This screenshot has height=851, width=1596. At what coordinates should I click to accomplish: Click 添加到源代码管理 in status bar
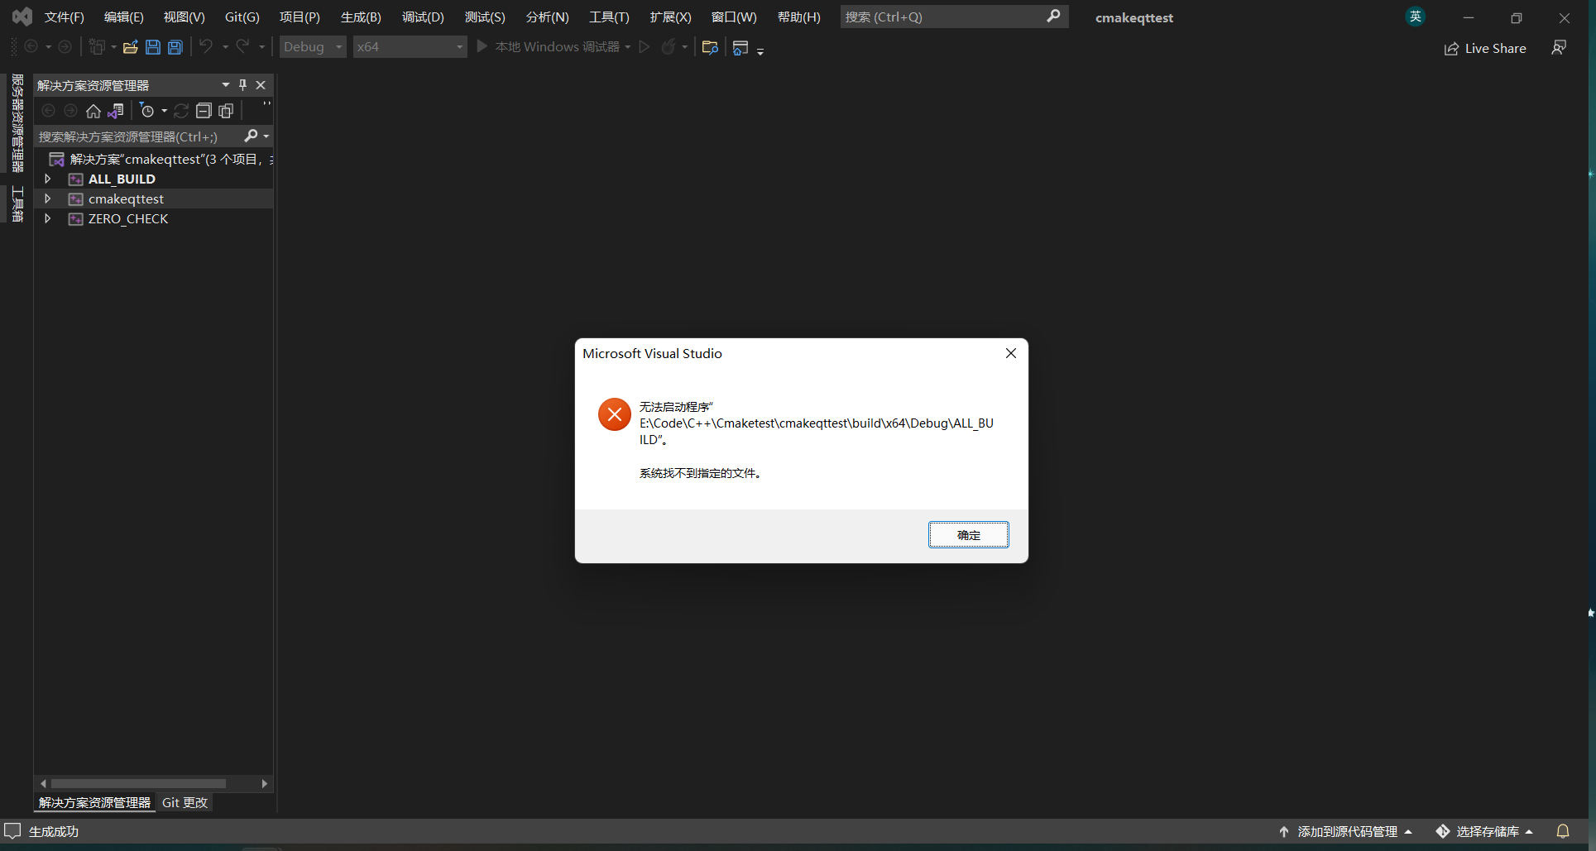coord(1345,831)
